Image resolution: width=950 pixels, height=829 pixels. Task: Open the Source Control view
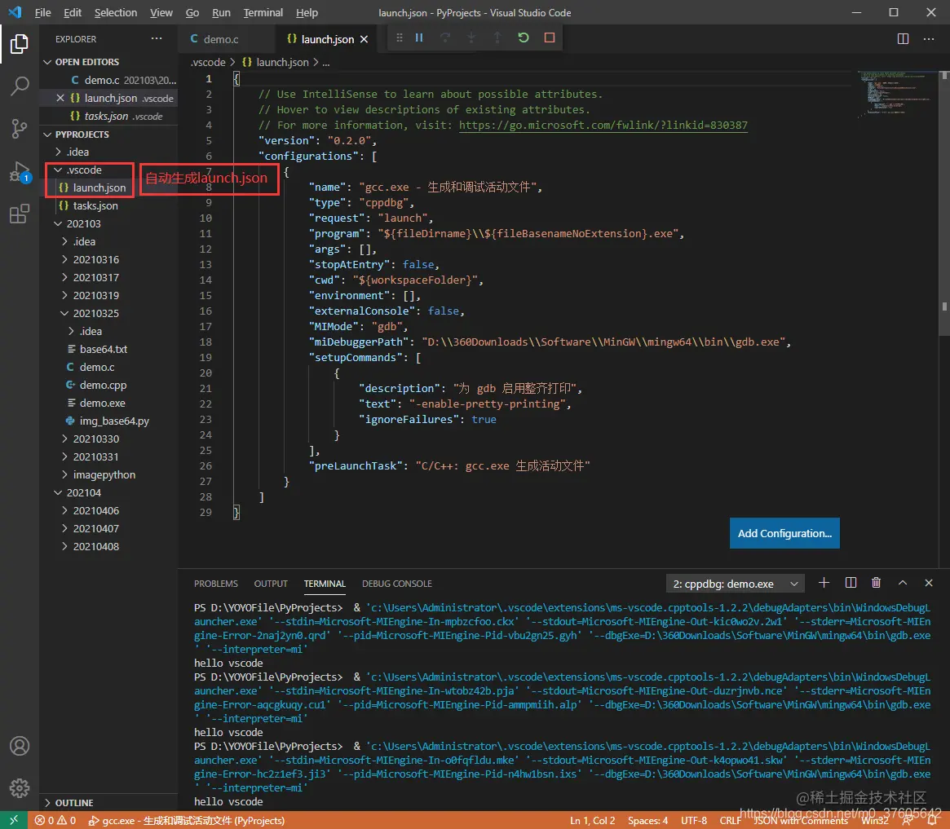(x=20, y=129)
